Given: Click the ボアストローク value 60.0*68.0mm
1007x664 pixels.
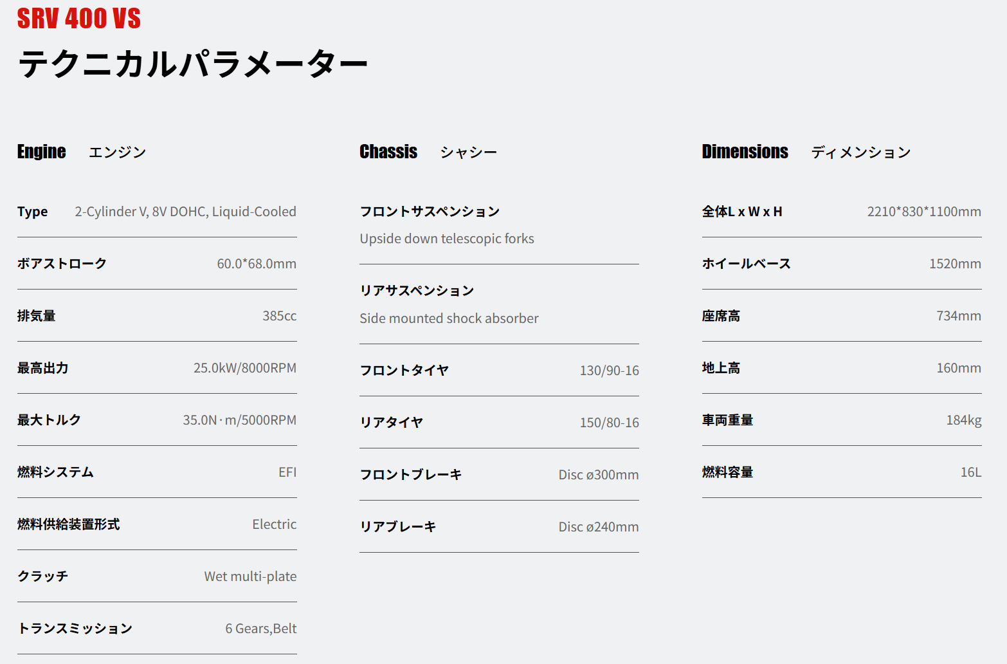Looking at the screenshot, I should 256,264.
